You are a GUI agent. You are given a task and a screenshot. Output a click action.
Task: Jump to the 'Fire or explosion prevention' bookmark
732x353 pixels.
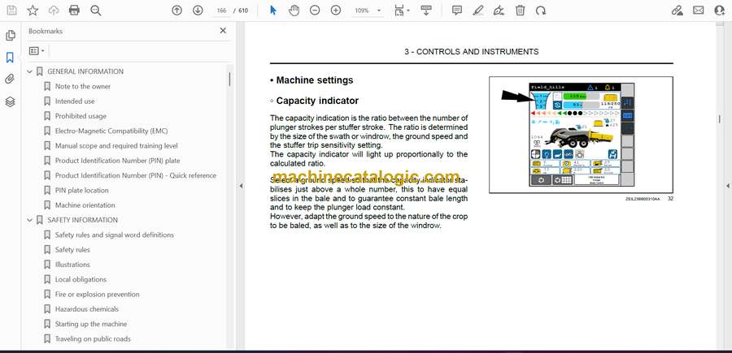(x=98, y=295)
